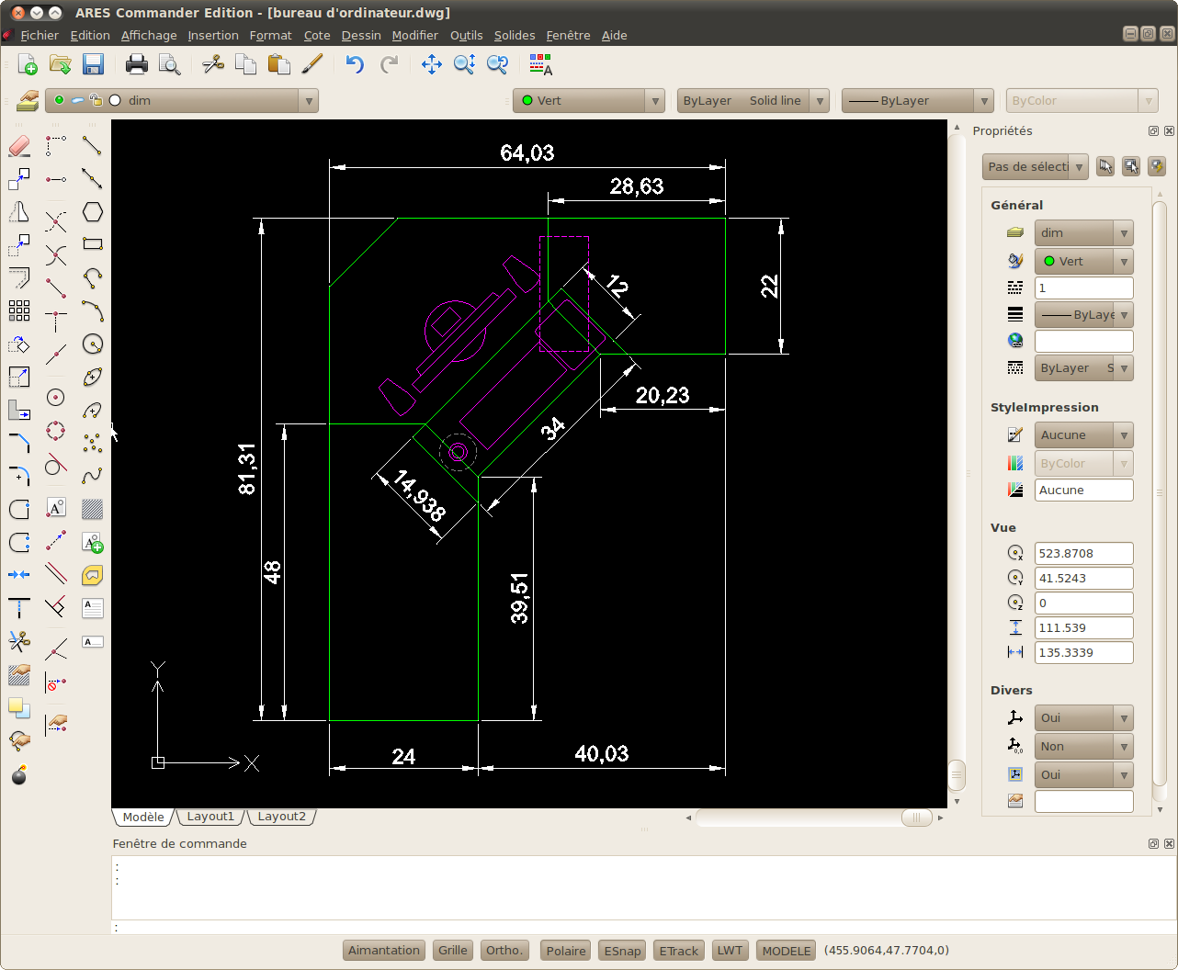This screenshot has height=970, width=1178.
Task: Select the Polygon hexagon tool
Action: 92,212
